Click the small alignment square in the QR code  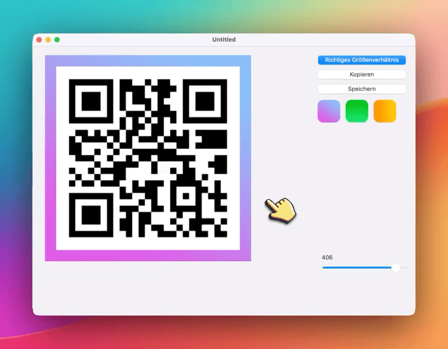coord(186,196)
